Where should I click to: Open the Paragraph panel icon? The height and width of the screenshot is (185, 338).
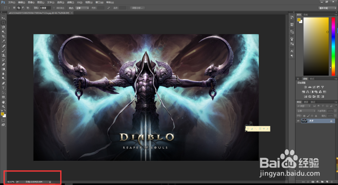click(x=292, y=56)
